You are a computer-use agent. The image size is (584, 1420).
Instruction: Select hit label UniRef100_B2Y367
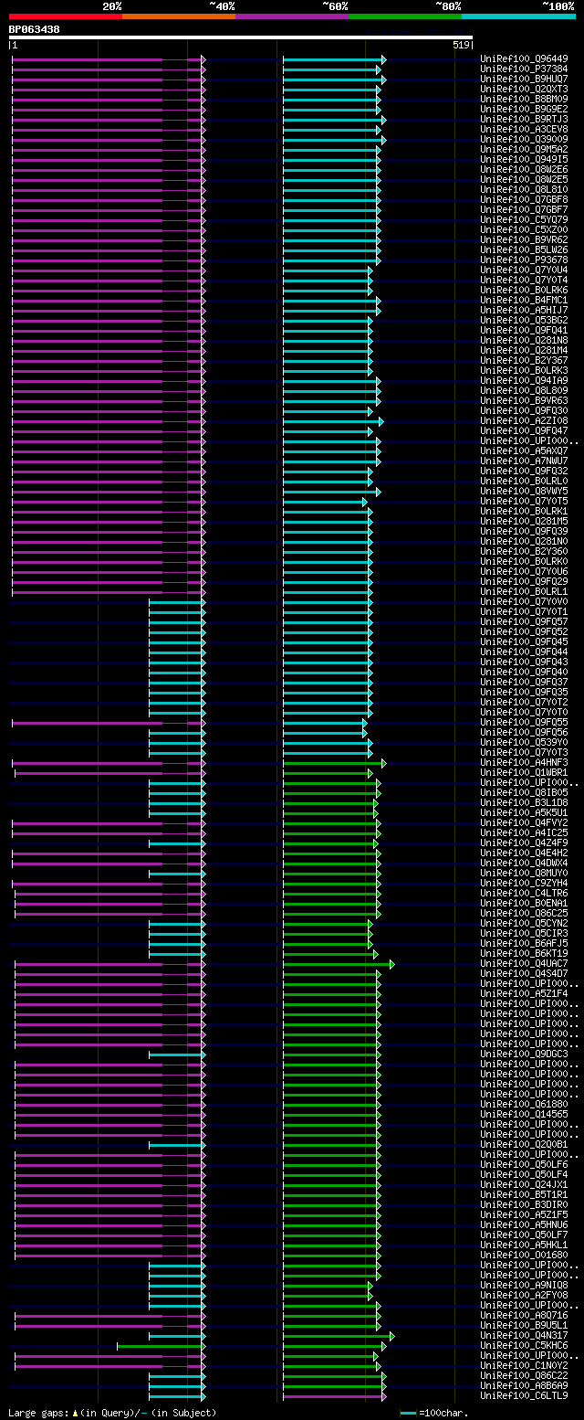524,361
